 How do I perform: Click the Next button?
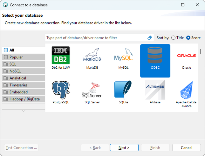124,148
